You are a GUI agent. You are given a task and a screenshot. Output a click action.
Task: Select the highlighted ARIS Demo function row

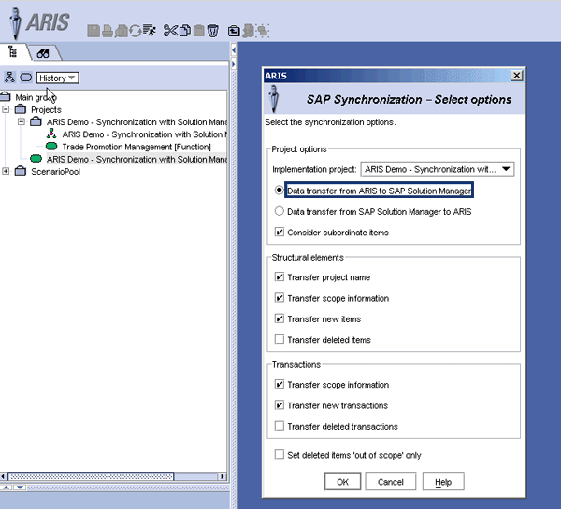[x=137, y=159]
